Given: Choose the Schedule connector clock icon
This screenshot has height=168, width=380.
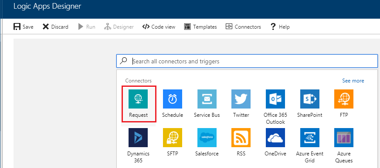Looking at the screenshot, I should point(173,99).
